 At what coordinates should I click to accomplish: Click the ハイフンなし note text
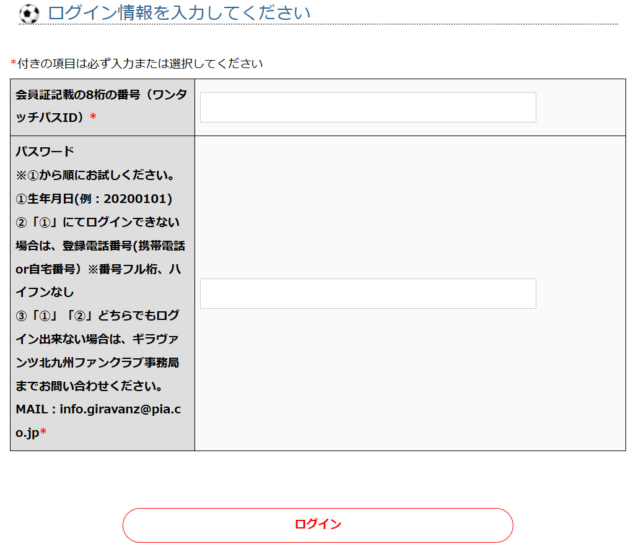coord(45,292)
